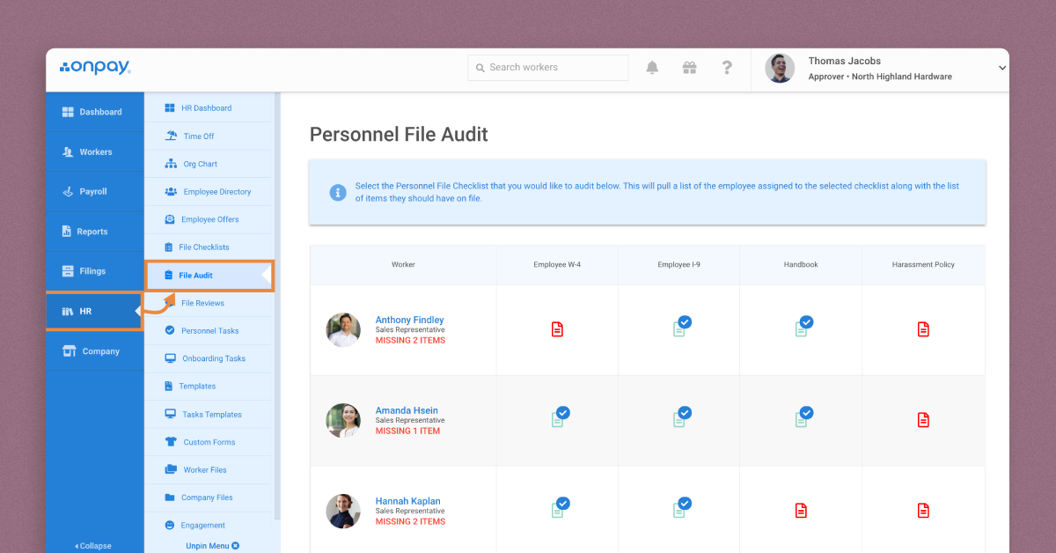Click Employee W-4 column header

(x=557, y=264)
